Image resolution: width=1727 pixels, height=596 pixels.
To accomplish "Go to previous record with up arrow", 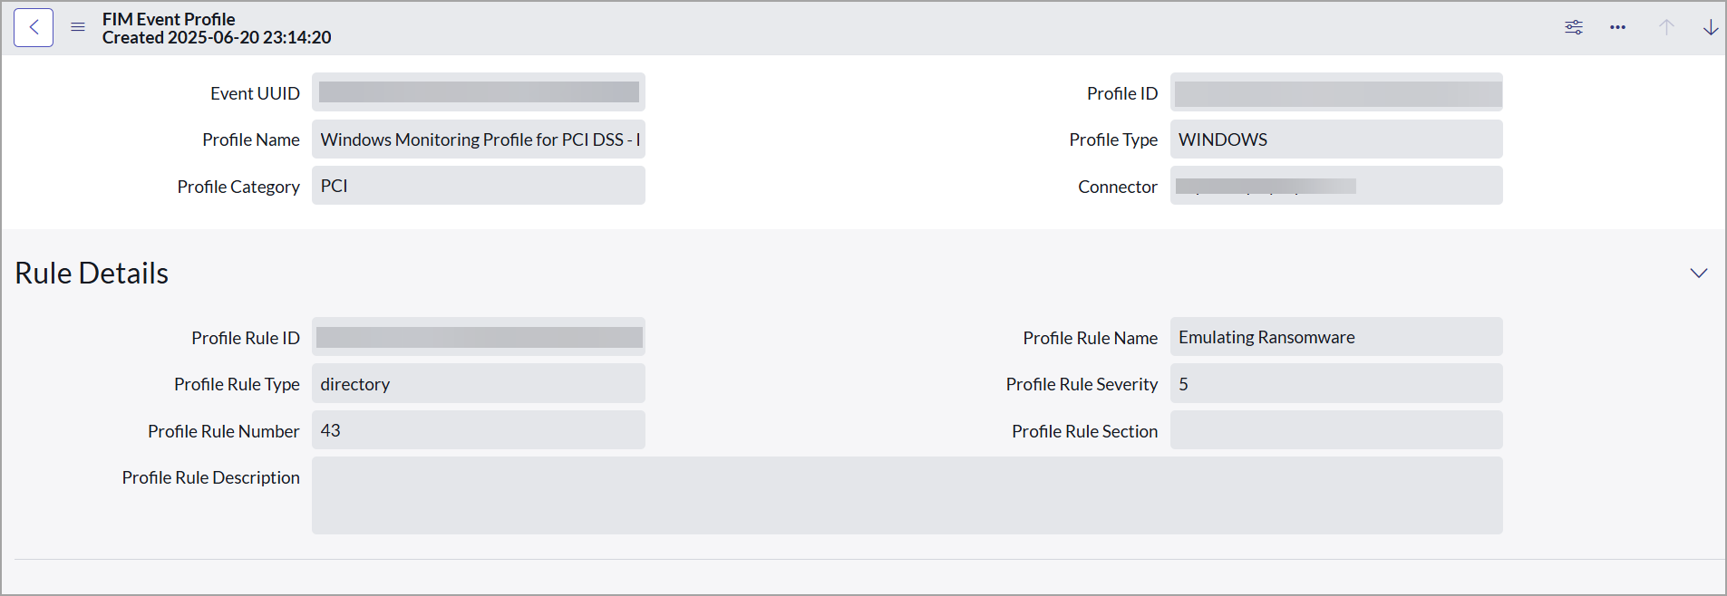I will [x=1666, y=27].
